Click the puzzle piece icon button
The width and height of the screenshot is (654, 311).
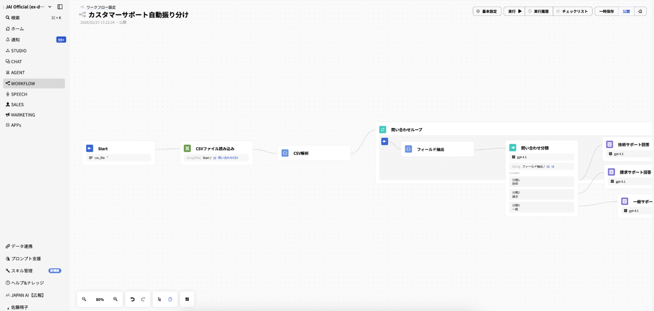click(x=640, y=11)
